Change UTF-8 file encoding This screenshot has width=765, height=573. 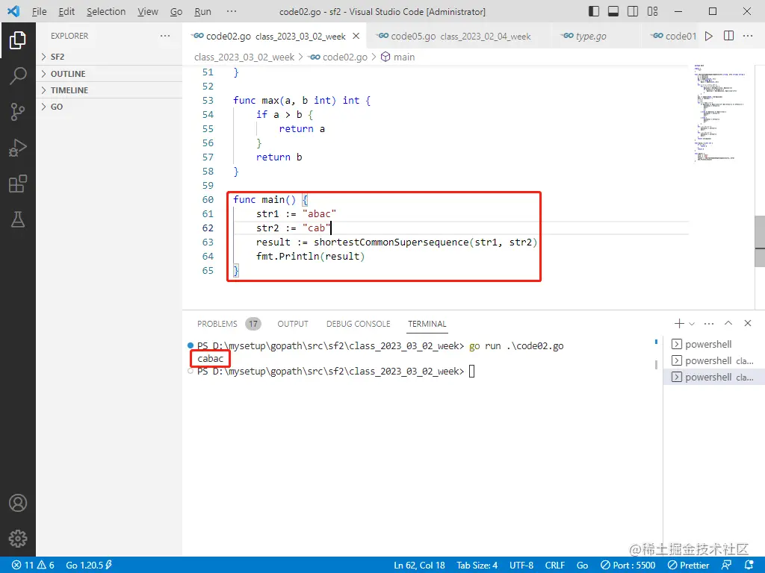(521, 566)
